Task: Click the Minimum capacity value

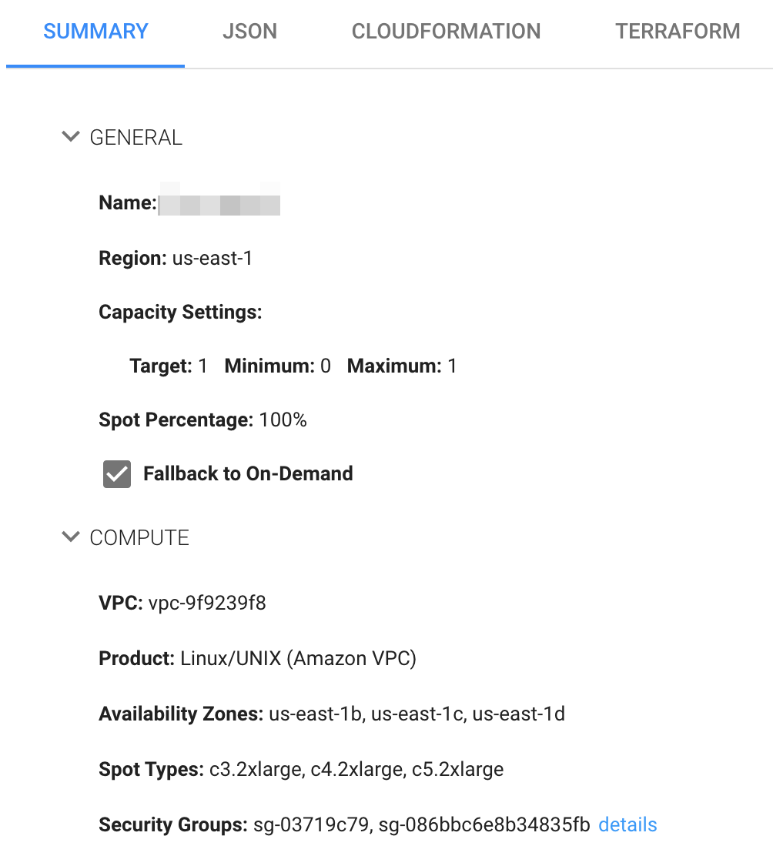Action: coord(326,366)
